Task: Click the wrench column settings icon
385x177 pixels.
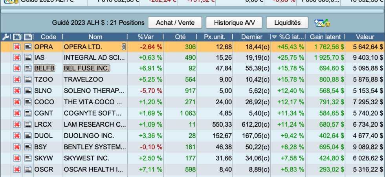Action: (5, 37)
